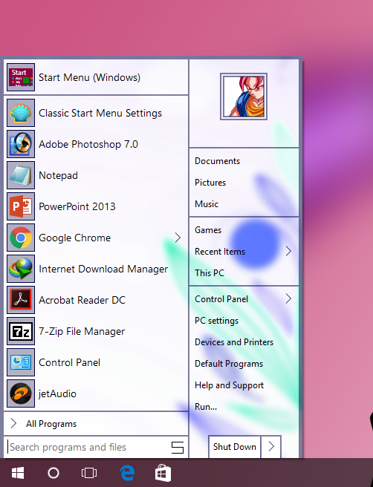The width and height of the screenshot is (373, 487).
Task: Open Pictures folder link
Action: 210,183
